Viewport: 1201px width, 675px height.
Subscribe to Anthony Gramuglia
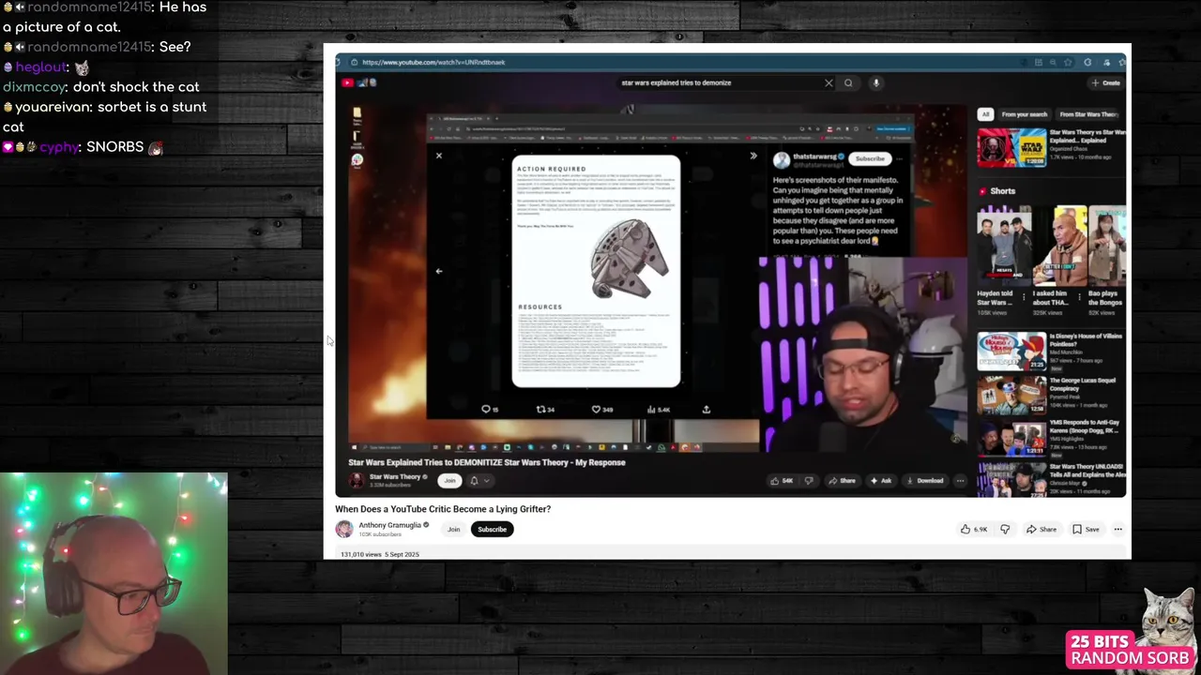tap(492, 529)
